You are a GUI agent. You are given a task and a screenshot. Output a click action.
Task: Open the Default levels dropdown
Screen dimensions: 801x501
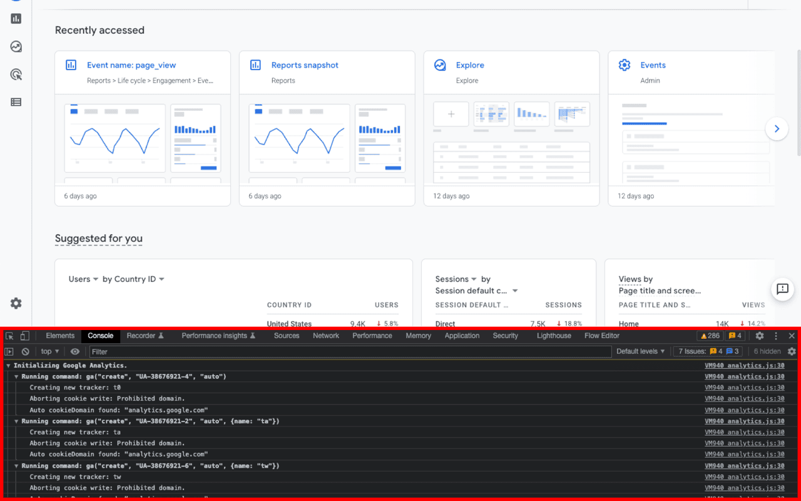tap(640, 351)
